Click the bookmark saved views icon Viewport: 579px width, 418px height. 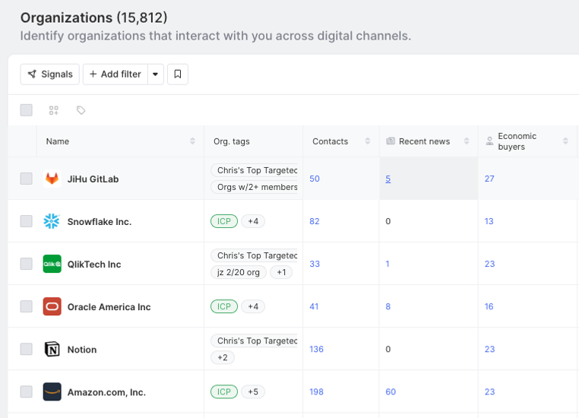coord(177,74)
